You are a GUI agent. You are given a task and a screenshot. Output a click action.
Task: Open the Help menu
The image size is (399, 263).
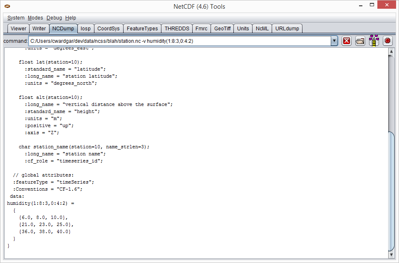coord(71,18)
